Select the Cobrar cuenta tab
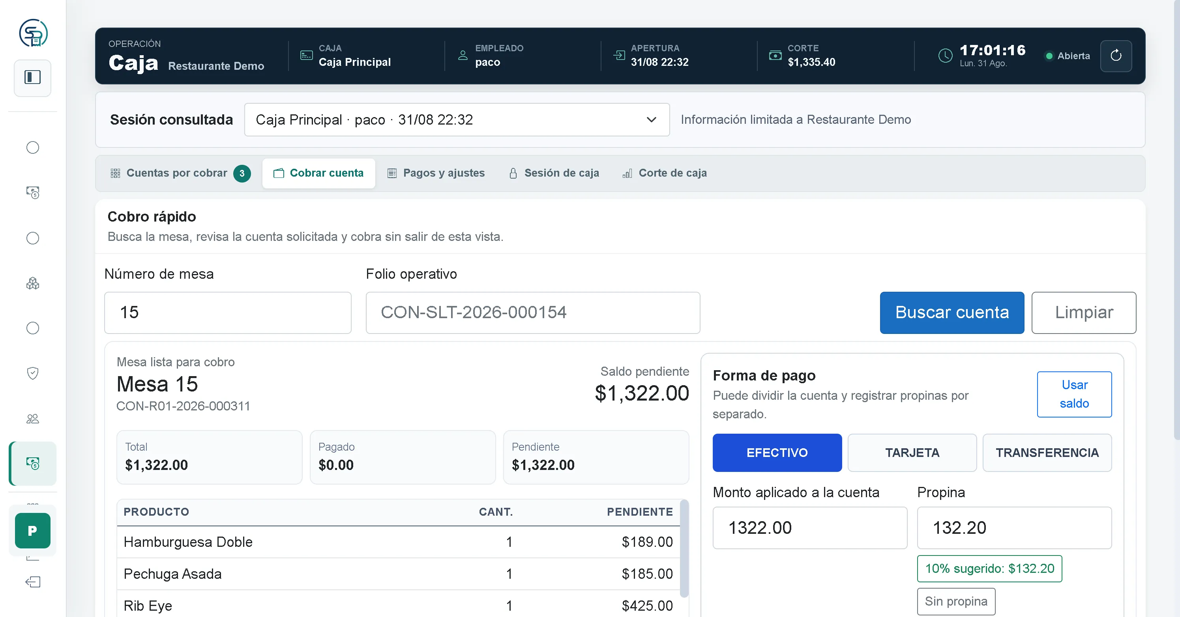This screenshot has width=1180, height=617. pos(318,173)
